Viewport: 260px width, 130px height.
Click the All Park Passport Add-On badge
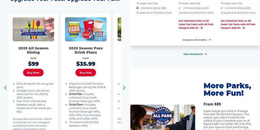click(162, 116)
